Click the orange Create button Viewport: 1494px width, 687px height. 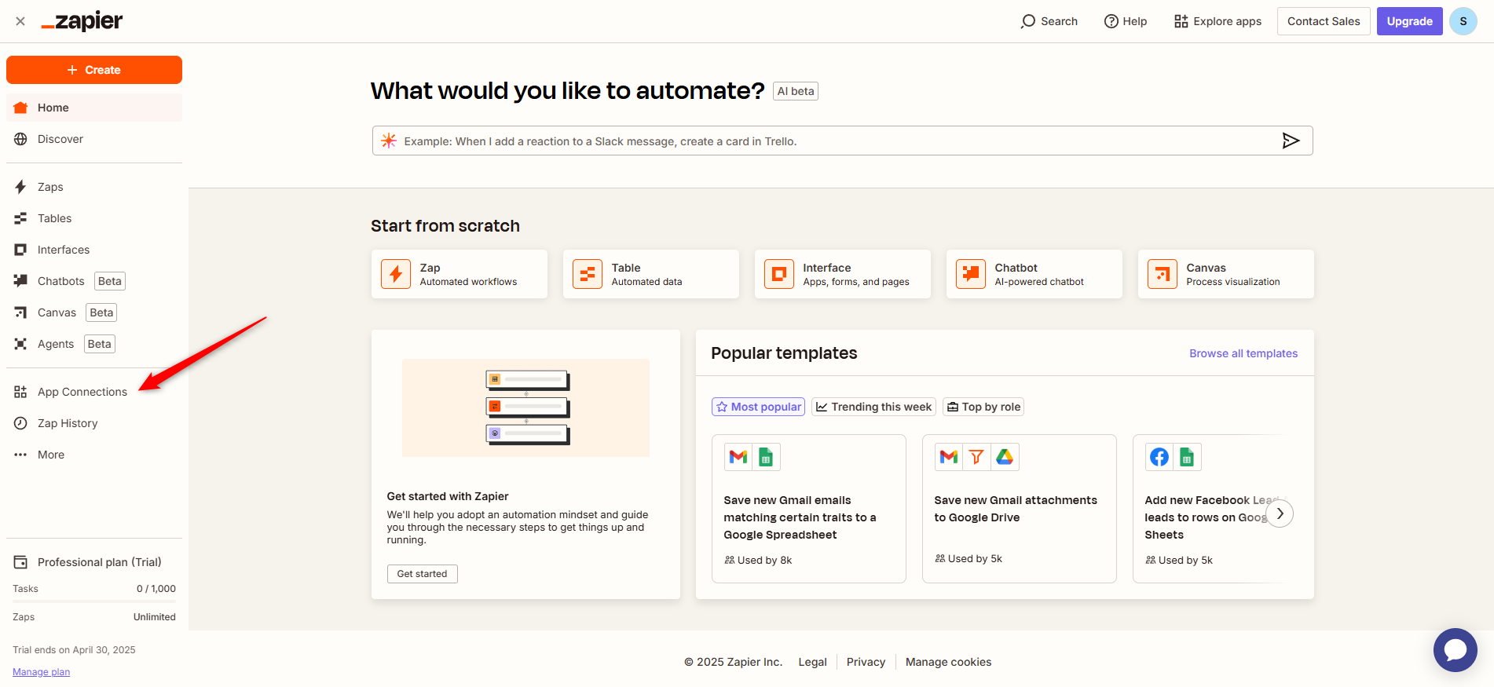94,70
